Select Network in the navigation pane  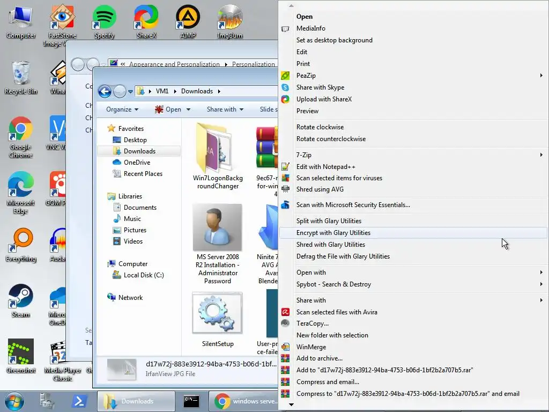(130, 297)
